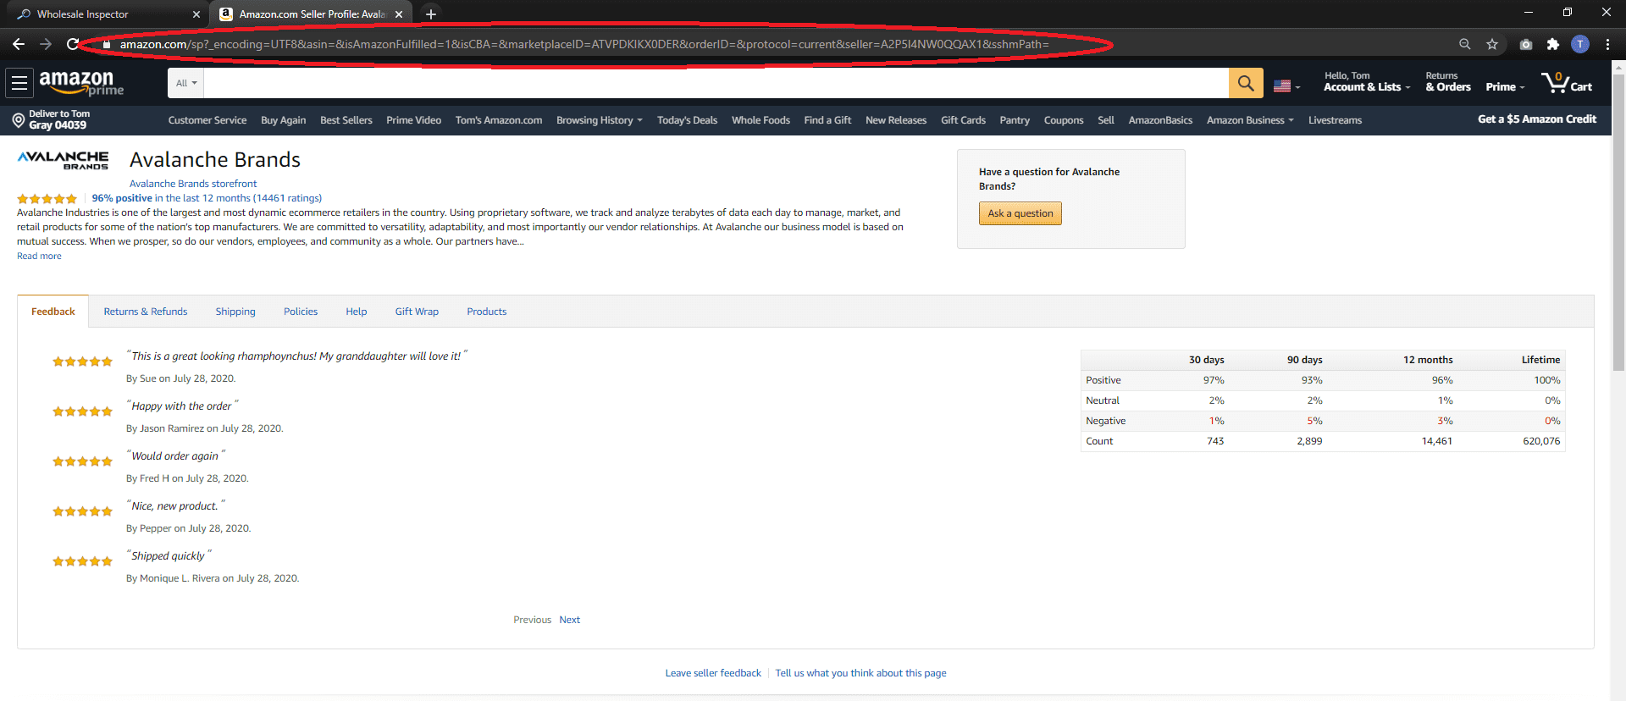Image resolution: width=1626 pixels, height=701 pixels.
Task: Expand the Prime dropdown
Action: pyautogui.click(x=1505, y=86)
